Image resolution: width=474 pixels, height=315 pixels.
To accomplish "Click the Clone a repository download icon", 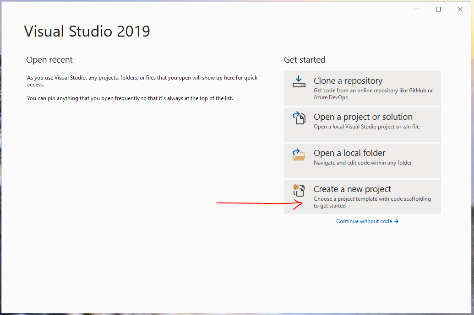I will 299,81.
